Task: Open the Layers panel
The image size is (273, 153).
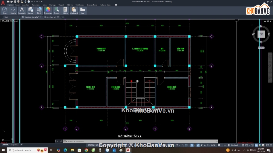Action: [x=30, y=11]
